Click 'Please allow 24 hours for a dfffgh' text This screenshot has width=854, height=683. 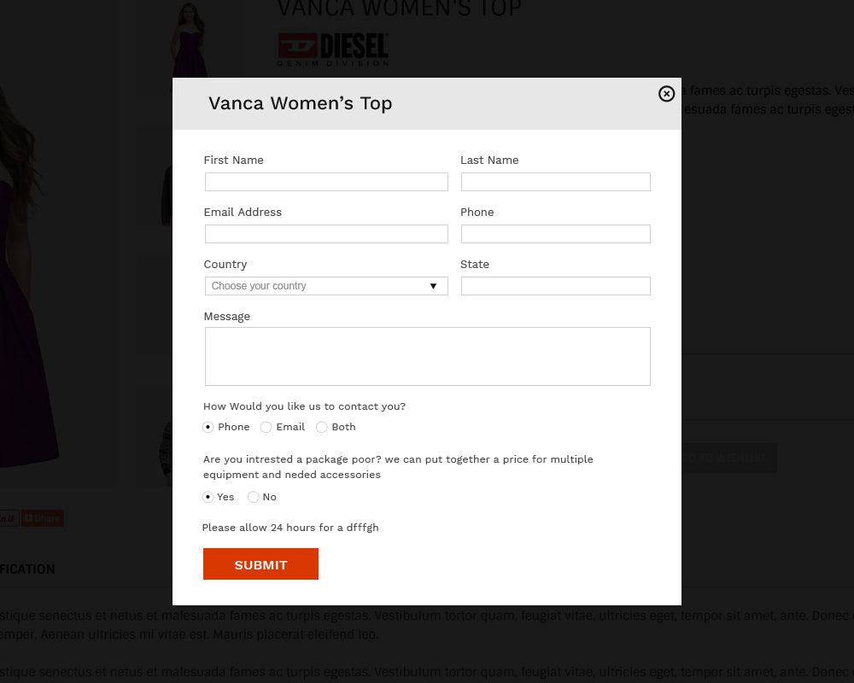pyautogui.click(x=290, y=528)
